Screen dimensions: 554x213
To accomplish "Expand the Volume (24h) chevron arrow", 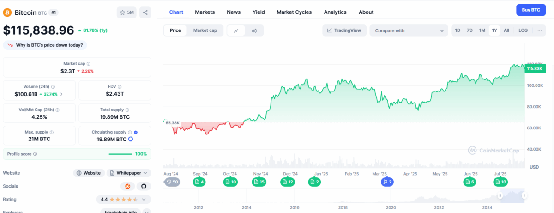I will click(x=61, y=94).
